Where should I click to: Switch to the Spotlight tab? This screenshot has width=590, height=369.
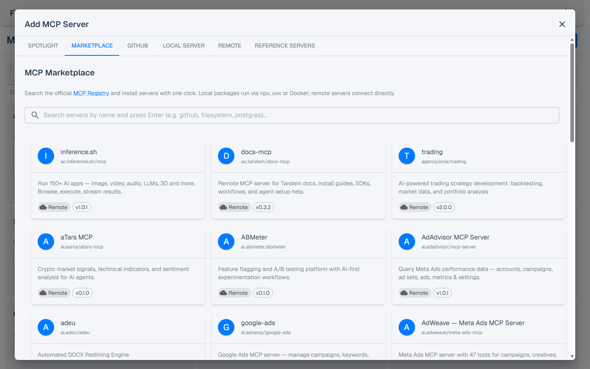[x=43, y=46]
